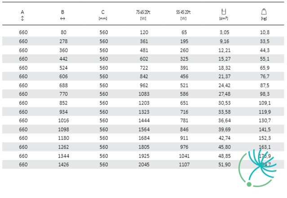Click the C [mm] column header
The height and width of the screenshot is (198, 287).
(x=103, y=15)
